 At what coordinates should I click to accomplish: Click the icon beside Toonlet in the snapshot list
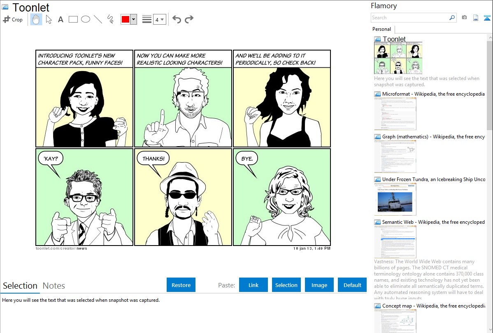click(x=377, y=39)
